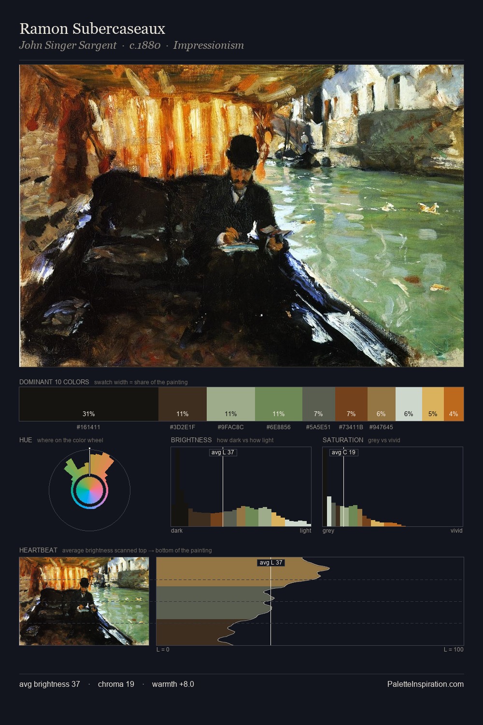Click the saturation histogram chart
Screen dimensions: 483x725
pyautogui.click(x=393, y=487)
